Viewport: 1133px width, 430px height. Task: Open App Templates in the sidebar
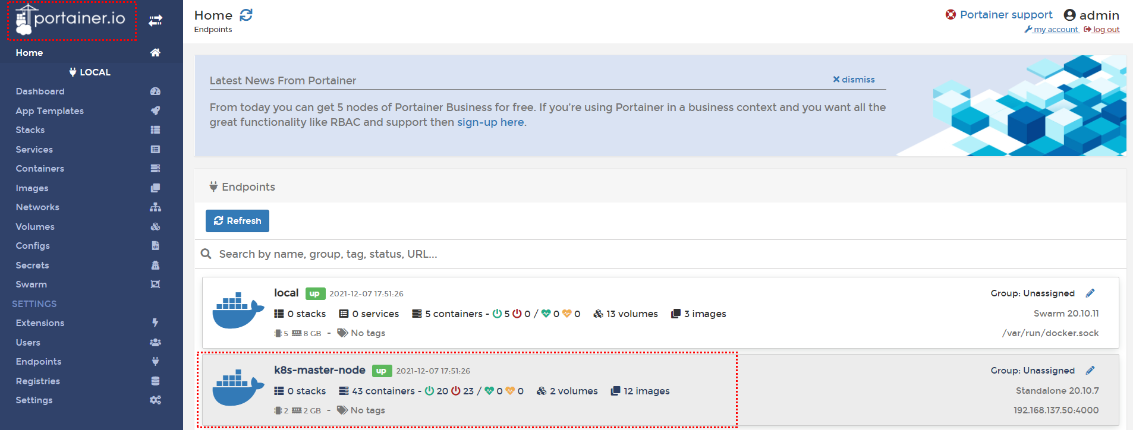pos(49,110)
